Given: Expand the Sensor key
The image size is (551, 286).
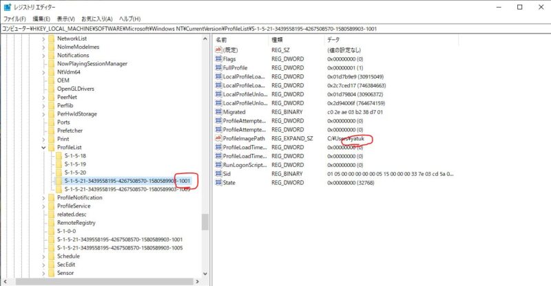Looking at the screenshot, I should point(43,274).
